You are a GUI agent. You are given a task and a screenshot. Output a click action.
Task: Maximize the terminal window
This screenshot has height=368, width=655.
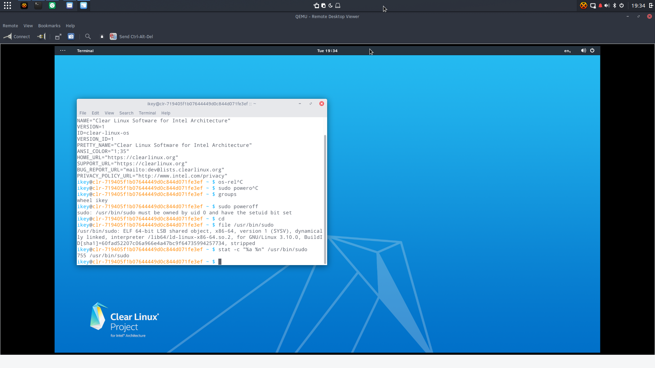311,104
